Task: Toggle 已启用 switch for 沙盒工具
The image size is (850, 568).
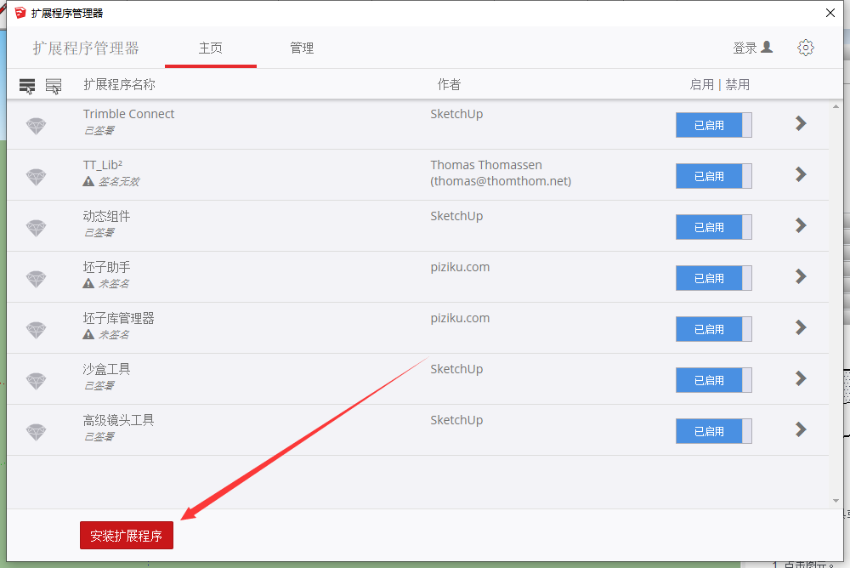Action: [x=713, y=380]
